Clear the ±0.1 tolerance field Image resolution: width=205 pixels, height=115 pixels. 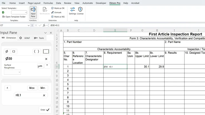[44, 95]
